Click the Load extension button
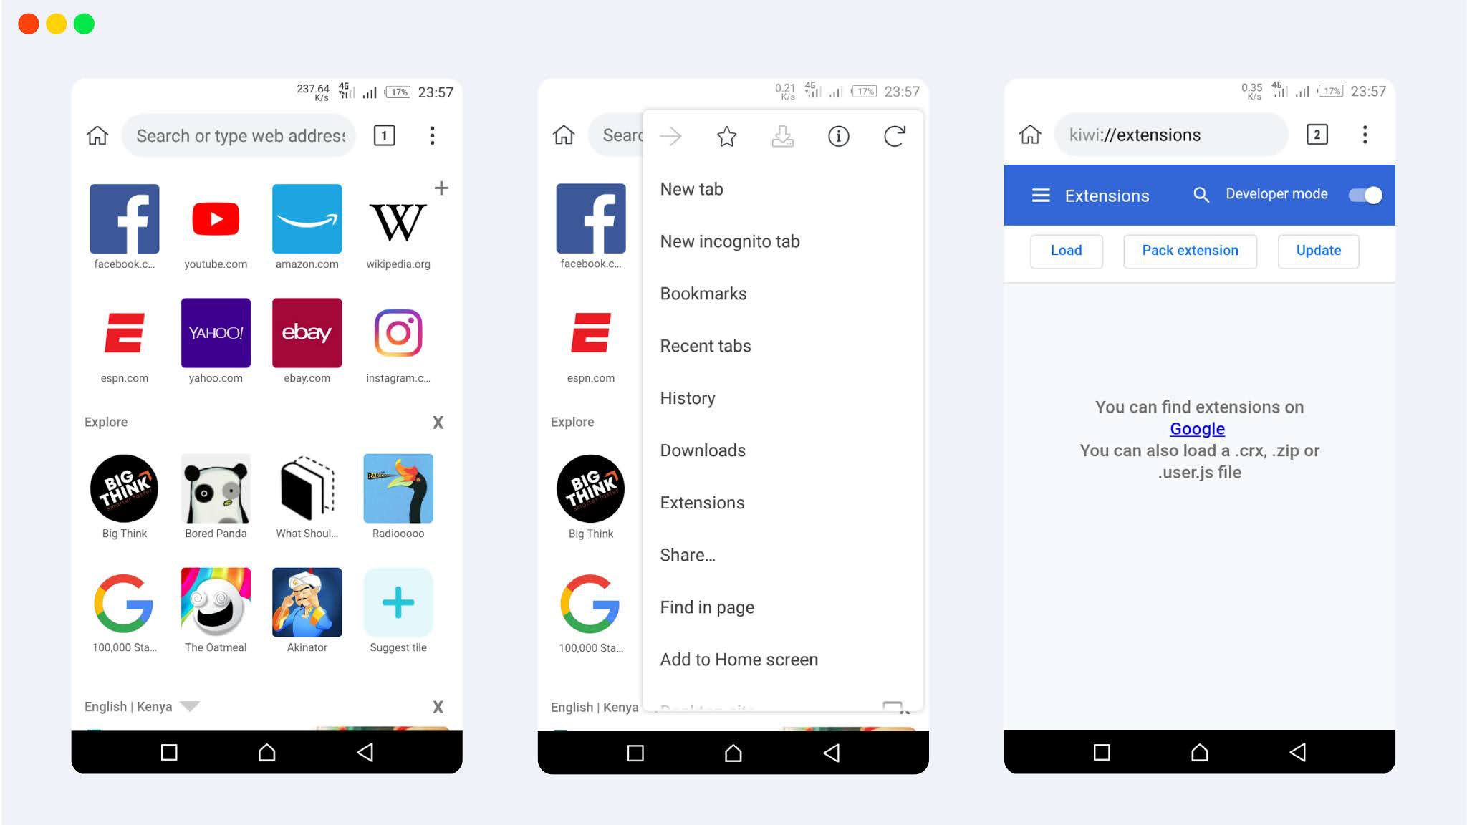This screenshot has width=1467, height=825. [1067, 251]
